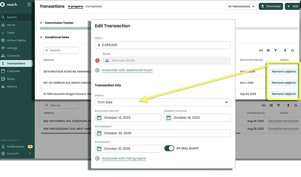Expand the Commission Tracker section

point(41,23)
